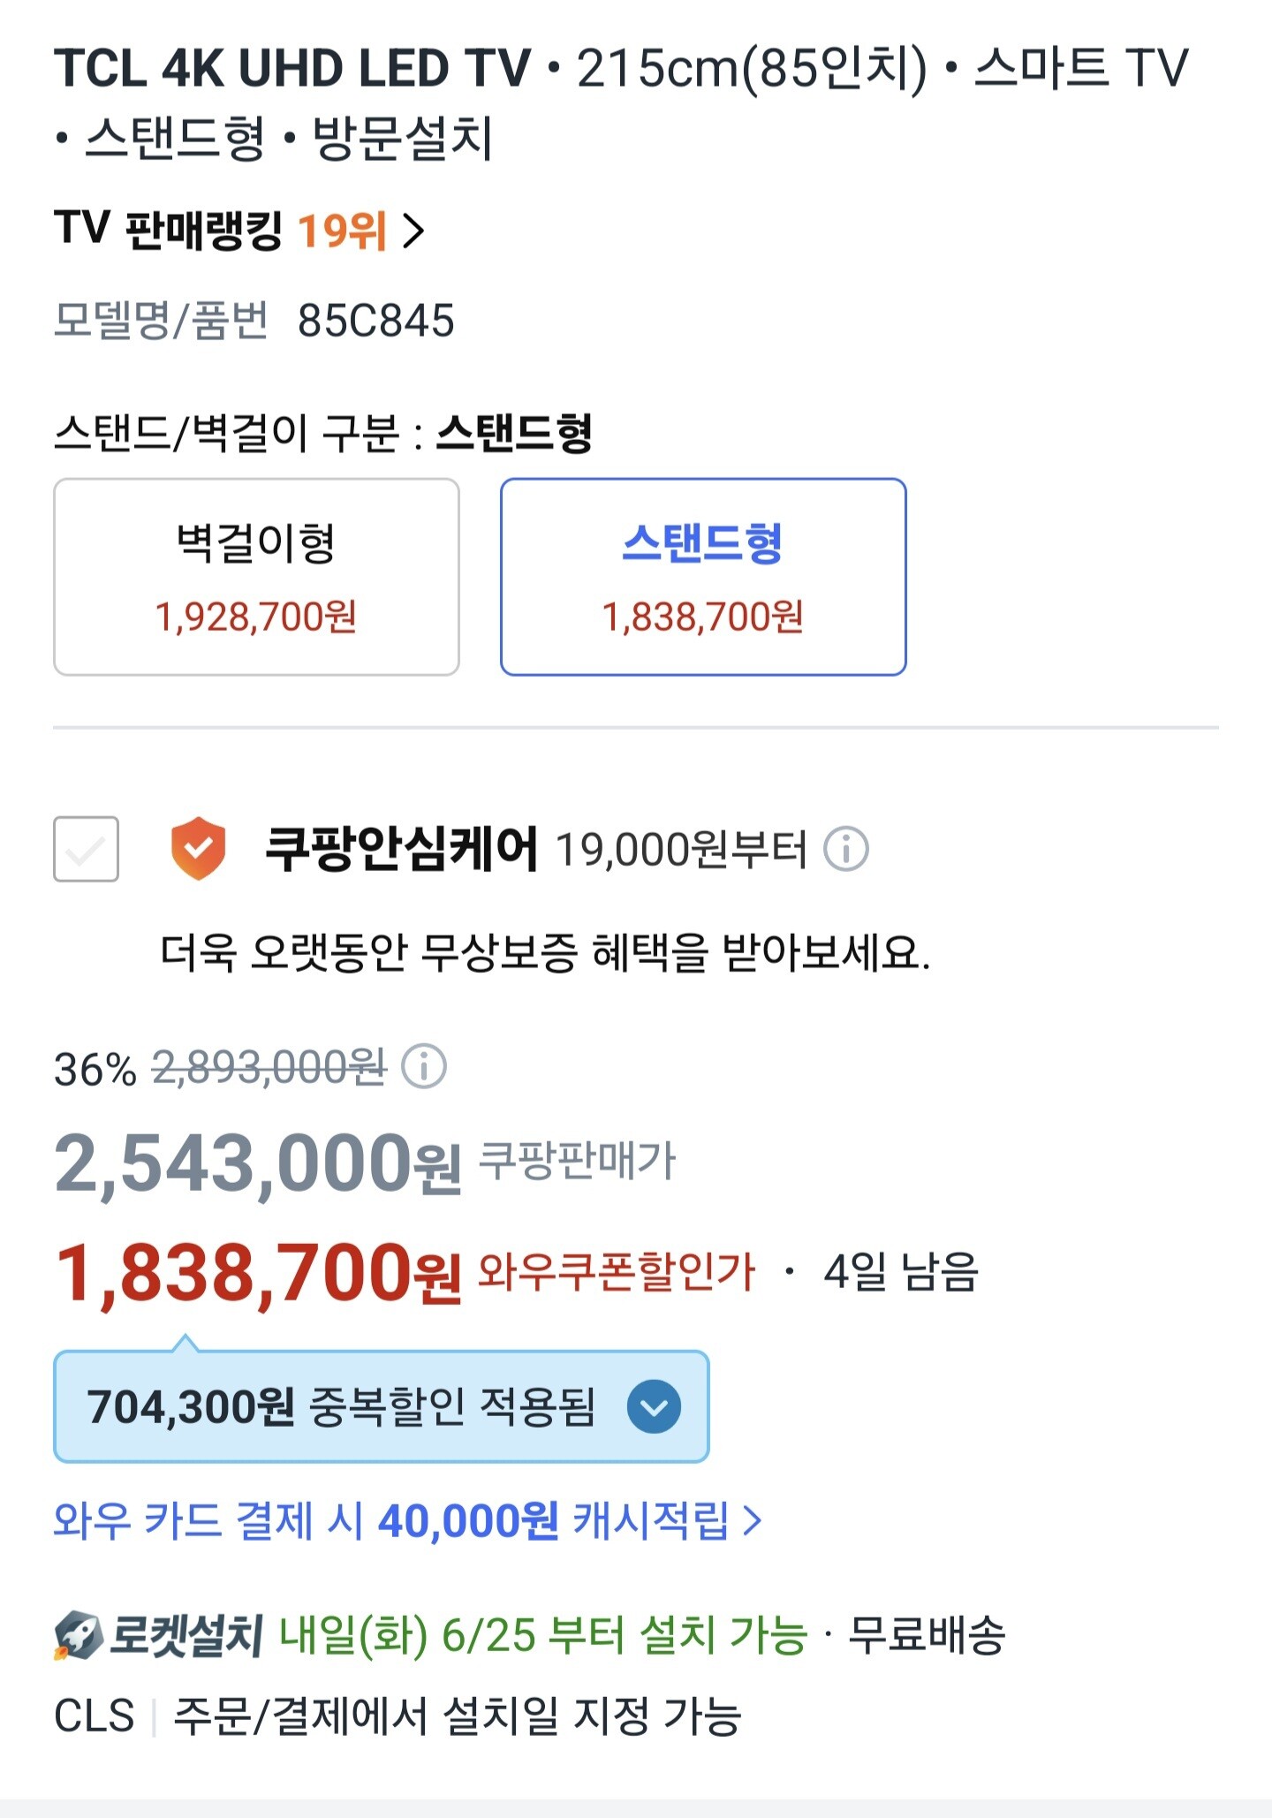Expand the 중복할인 적용됨 blue arrow
This screenshot has height=1818, width=1272.
coord(654,1406)
